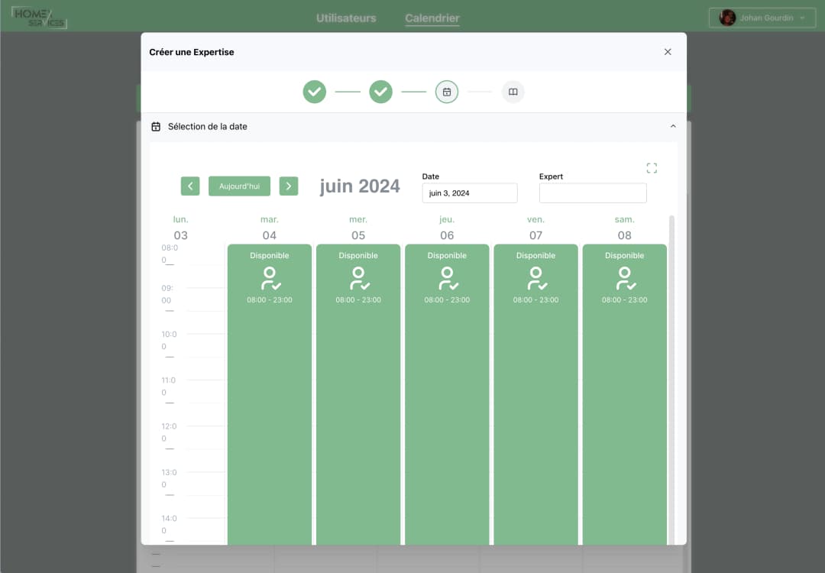Screen dimensions: 825x573
Task: Switch to the Utilisateurs tab
Action: coord(346,18)
